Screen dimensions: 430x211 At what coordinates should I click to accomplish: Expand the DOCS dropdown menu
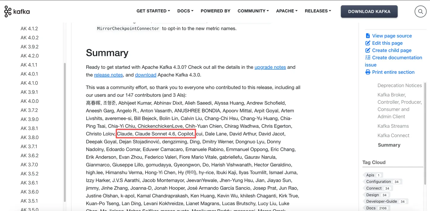point(185,11)
